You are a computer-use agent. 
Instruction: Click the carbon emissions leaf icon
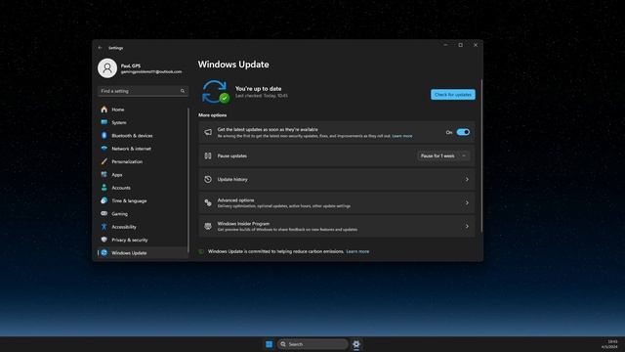tap(201, 251)
